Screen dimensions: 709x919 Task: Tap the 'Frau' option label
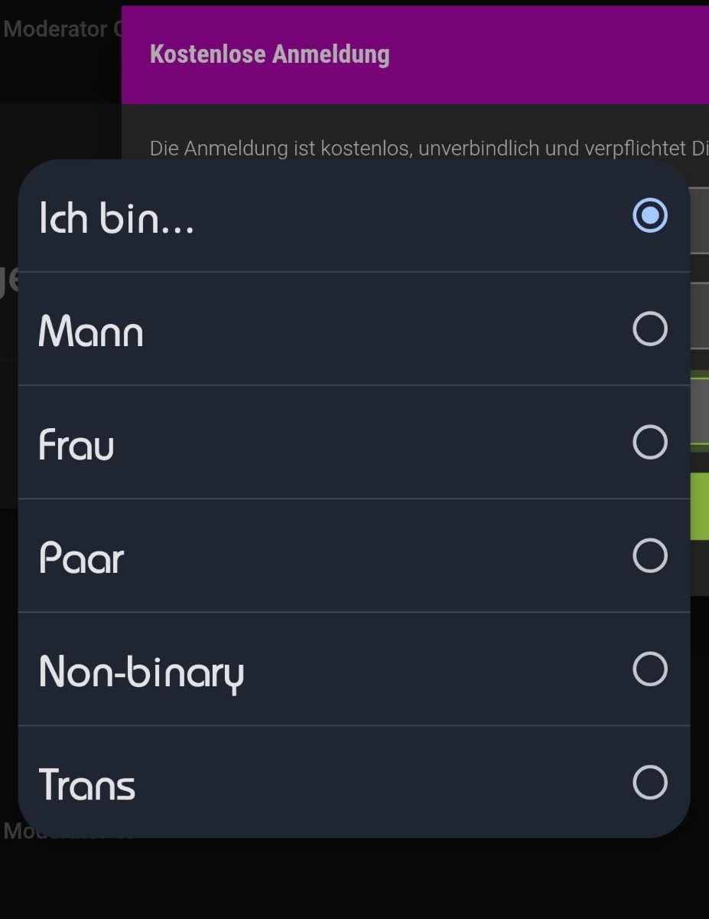(76, 445)
